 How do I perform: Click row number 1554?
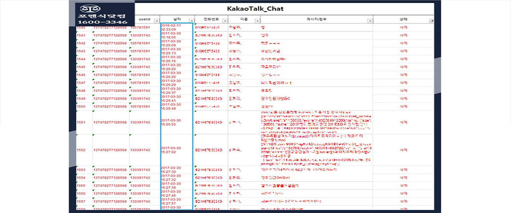pyautogui.click(x=81, y=178)
